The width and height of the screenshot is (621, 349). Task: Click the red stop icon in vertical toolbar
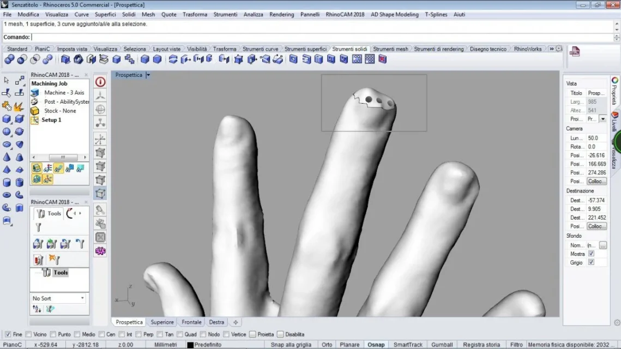pyautogui.click(x=100, y=82)
